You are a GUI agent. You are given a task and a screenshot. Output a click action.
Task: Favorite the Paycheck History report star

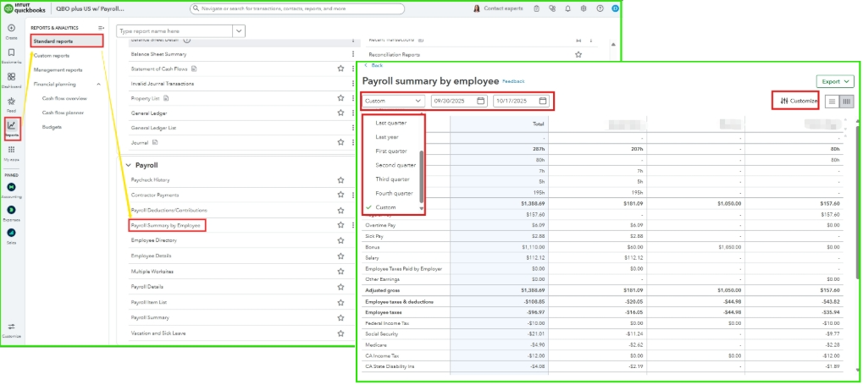pyautogui.click(x=340, y=179)
